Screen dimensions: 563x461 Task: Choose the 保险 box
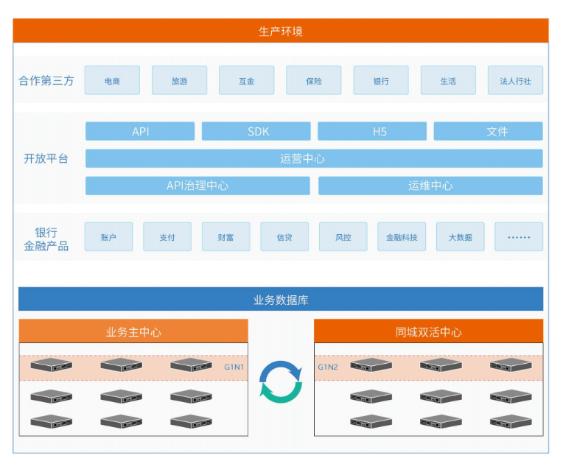pyautogui.click(x=314, y=81)
